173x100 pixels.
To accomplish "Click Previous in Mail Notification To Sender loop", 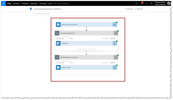I will (x=105, y=63).
